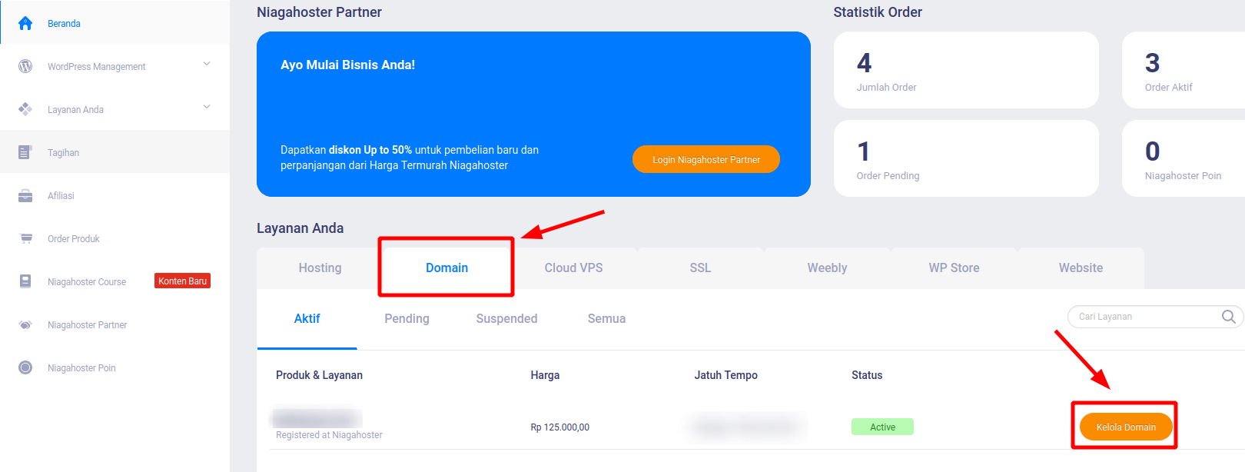Click the Niagahoster Poin statistic card
This screenshot has width=1245, height=472.
click(x=1184, y=158)
